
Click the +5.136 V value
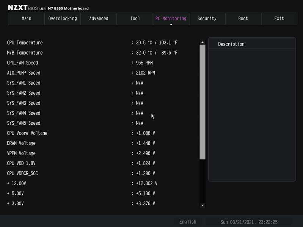pyautogui.click(x=146, y=193)
